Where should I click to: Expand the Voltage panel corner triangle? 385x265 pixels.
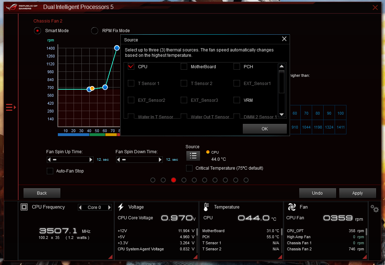[195, 257]
